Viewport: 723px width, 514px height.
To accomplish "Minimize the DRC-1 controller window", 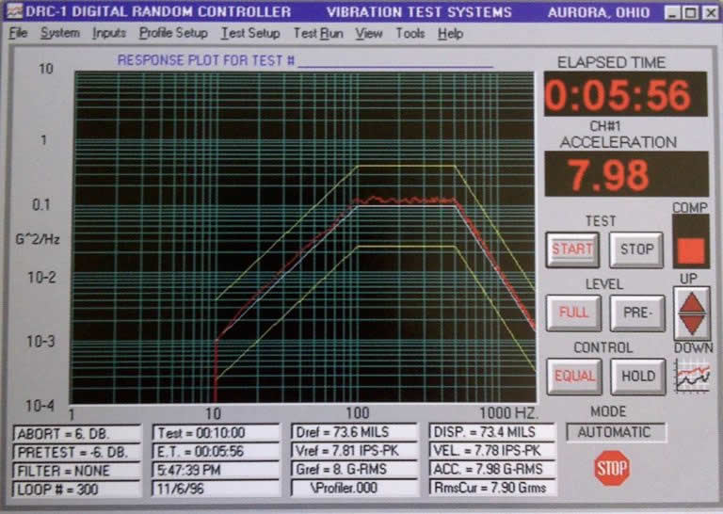I will click(x=670, y=12).
